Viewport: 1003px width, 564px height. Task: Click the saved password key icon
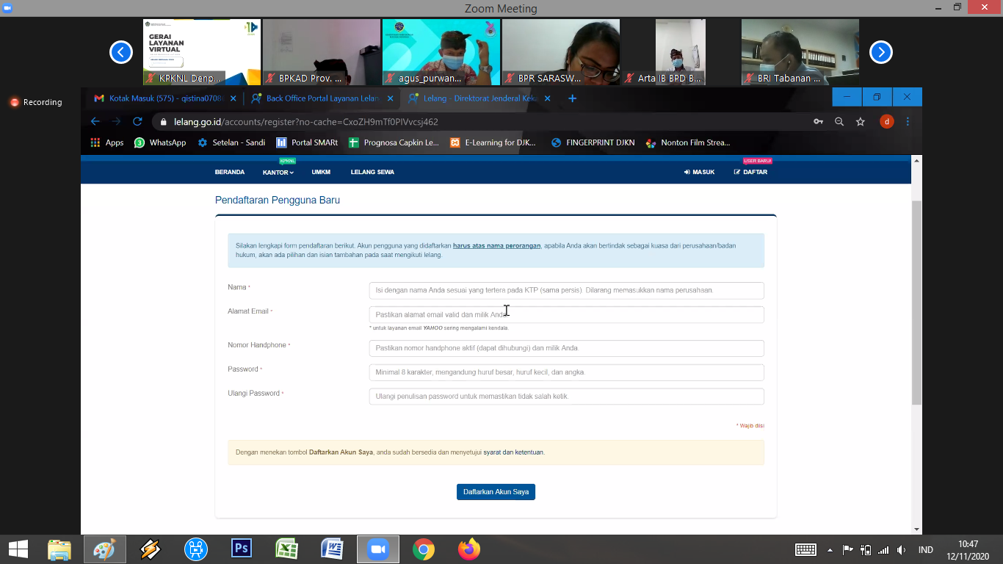click(x=818, y=122)
